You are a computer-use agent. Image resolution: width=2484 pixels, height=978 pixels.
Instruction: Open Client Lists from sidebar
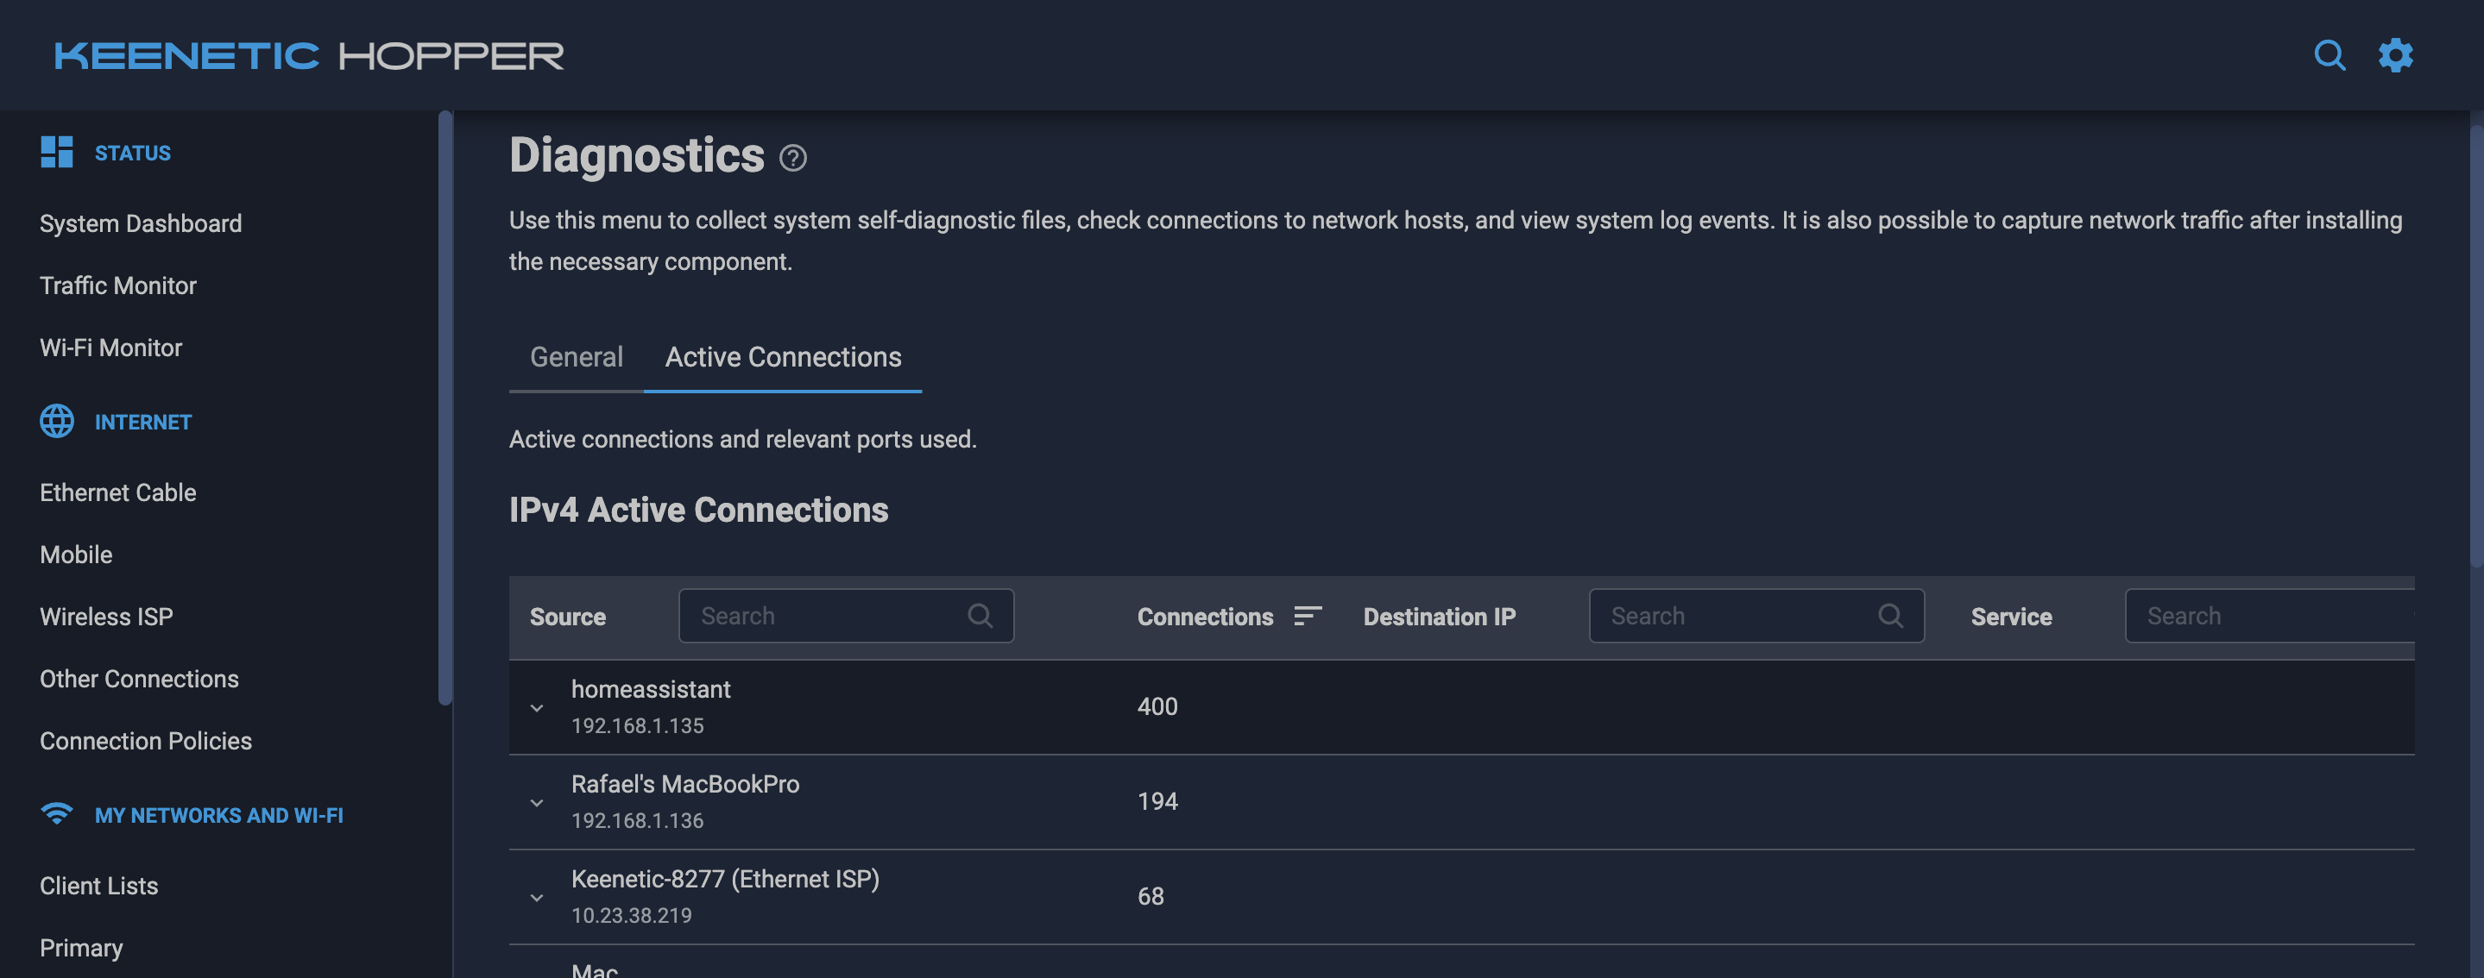98,886
